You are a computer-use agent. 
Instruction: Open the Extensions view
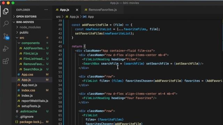(x=6, y=61)
